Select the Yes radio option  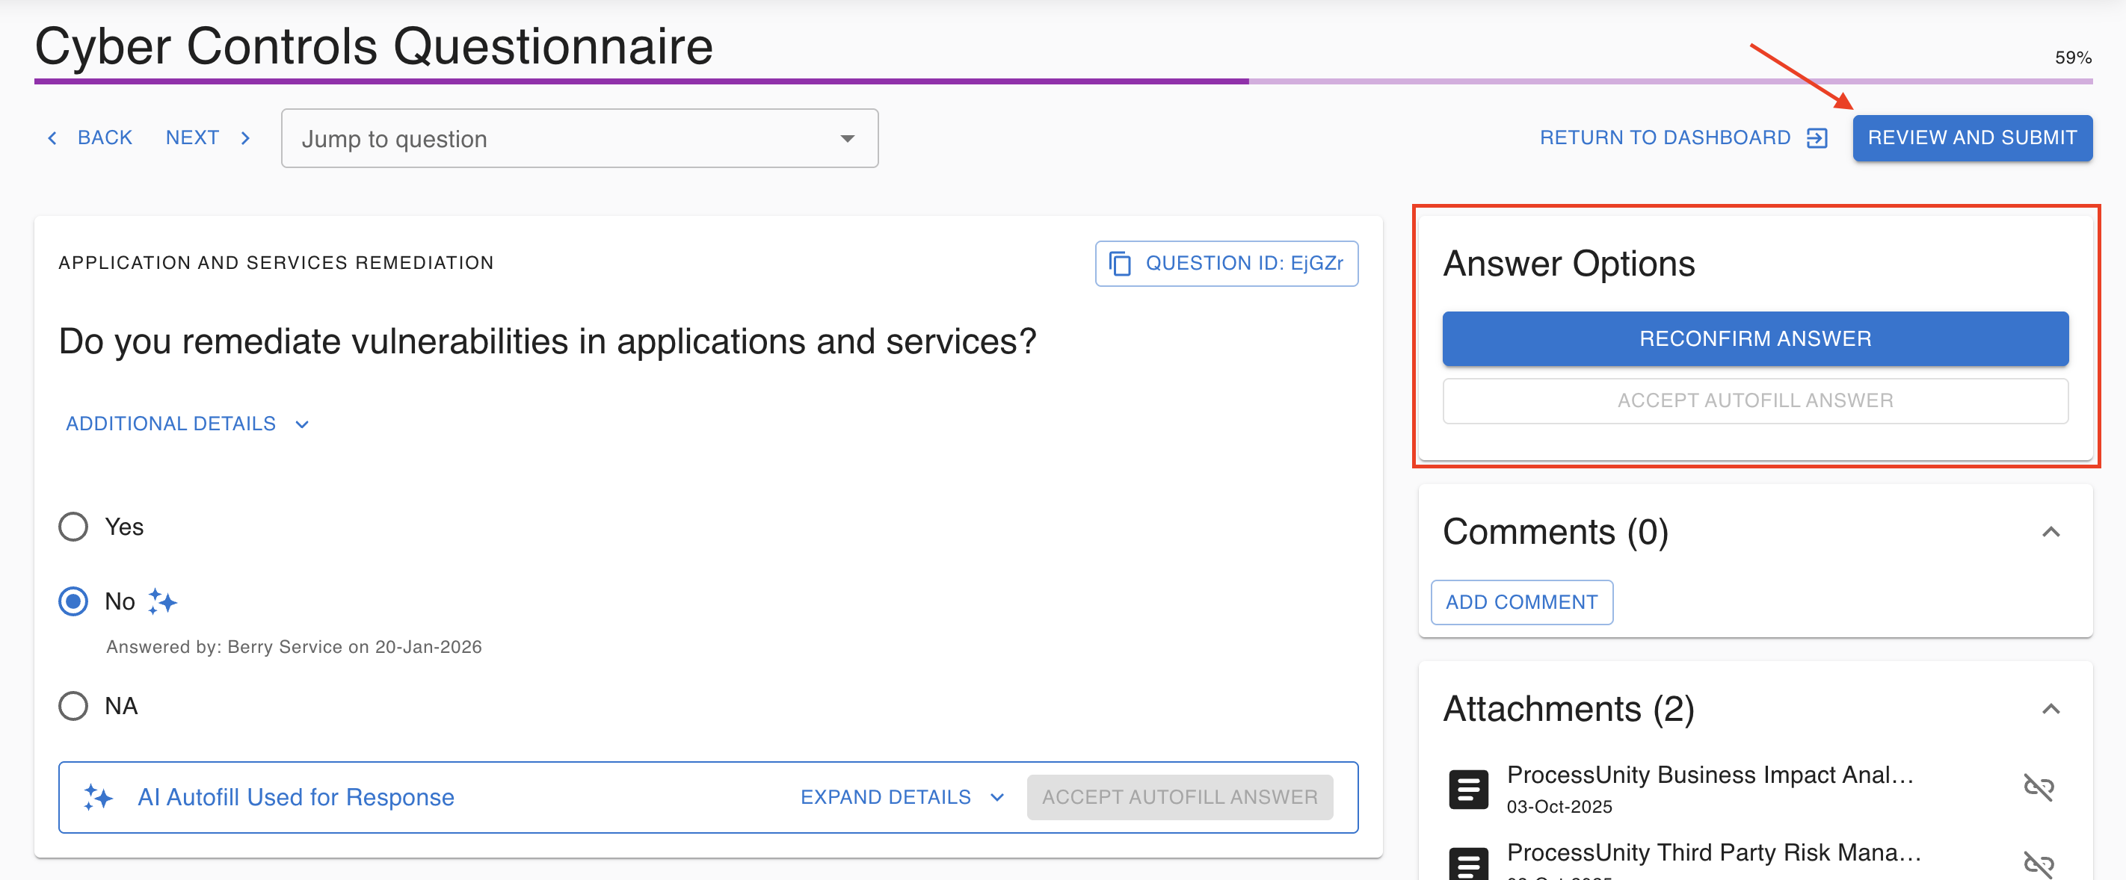click(73, 527)
